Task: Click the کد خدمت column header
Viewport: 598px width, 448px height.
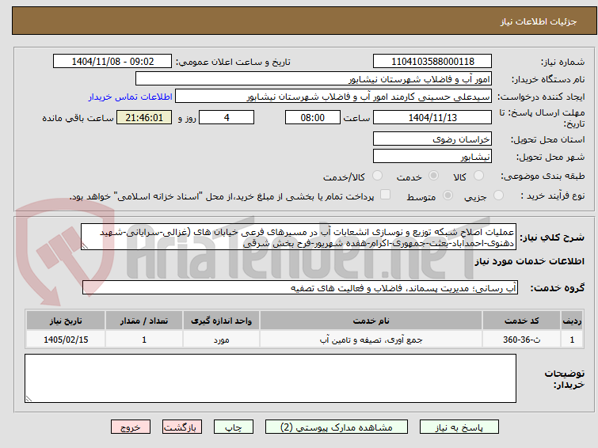Action: click(x=521, y=321)
